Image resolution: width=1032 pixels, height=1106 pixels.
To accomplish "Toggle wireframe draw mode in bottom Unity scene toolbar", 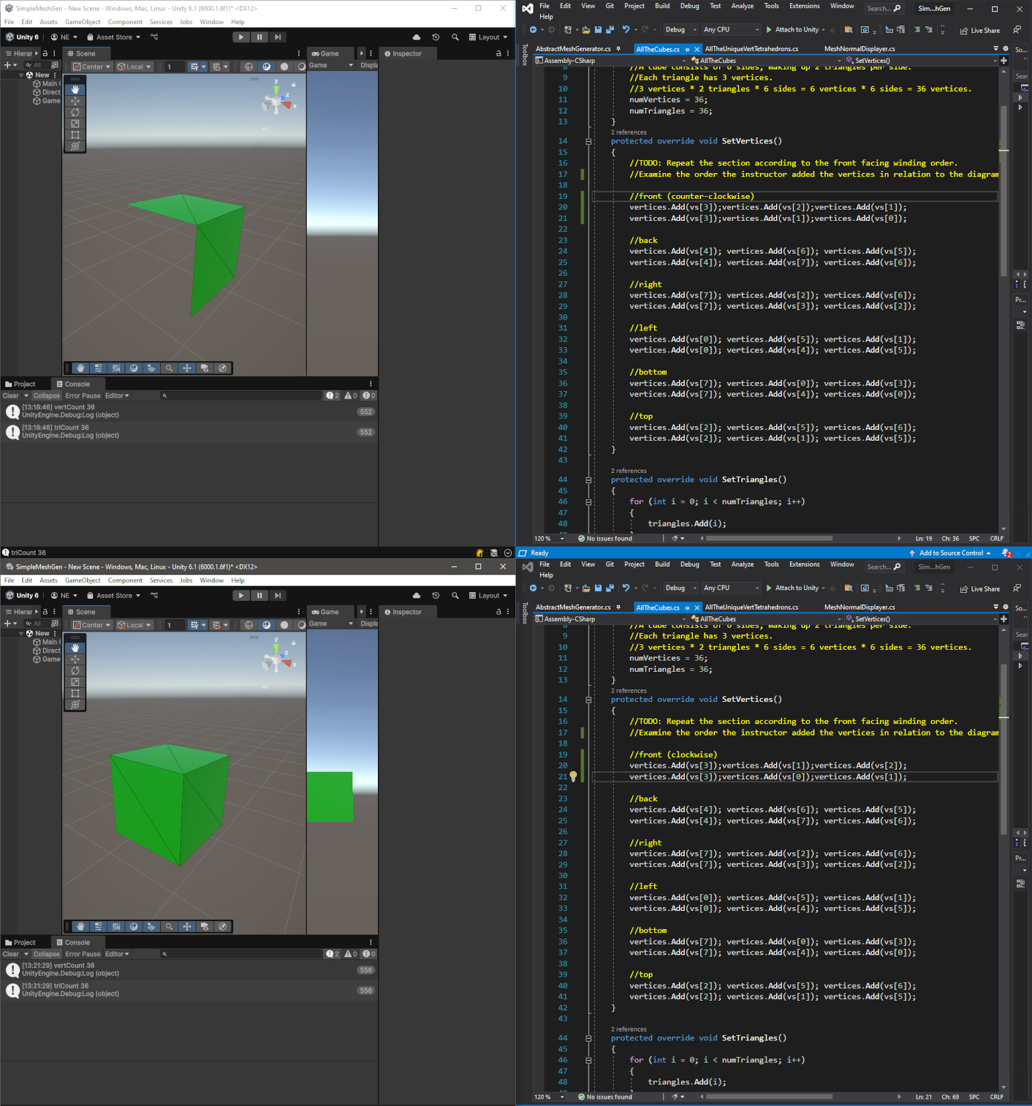I will [249, 625].
